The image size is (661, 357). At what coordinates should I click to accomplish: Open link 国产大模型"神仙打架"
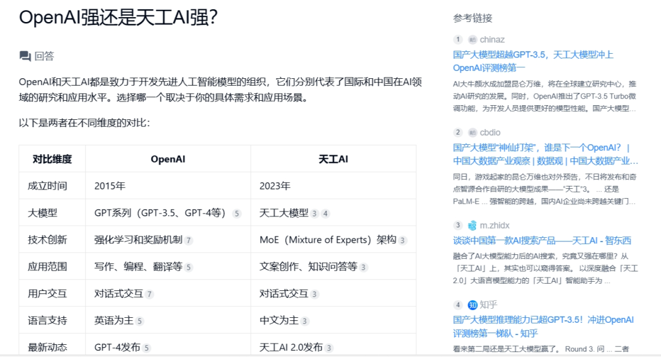(x=545, y=154)
